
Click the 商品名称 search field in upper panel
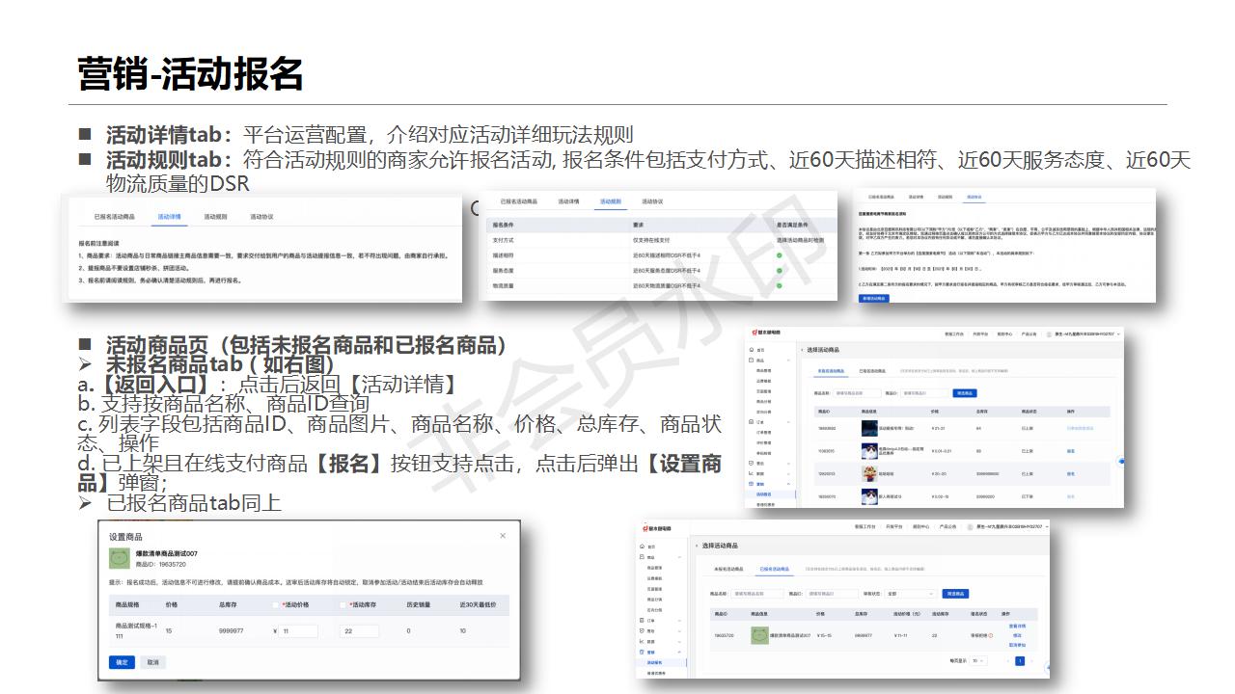(857, 393)
